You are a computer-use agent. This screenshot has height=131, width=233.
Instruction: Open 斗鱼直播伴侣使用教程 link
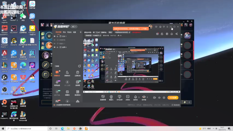63,105
